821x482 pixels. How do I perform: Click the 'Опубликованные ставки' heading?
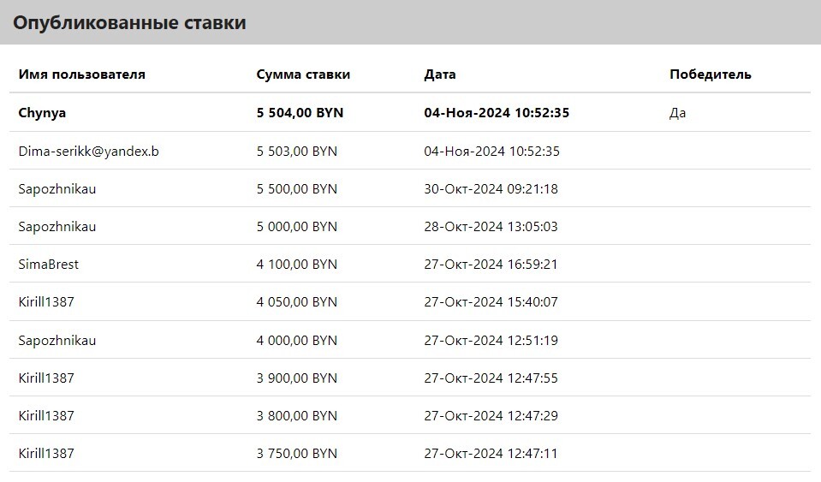click(x=129, y=22)
